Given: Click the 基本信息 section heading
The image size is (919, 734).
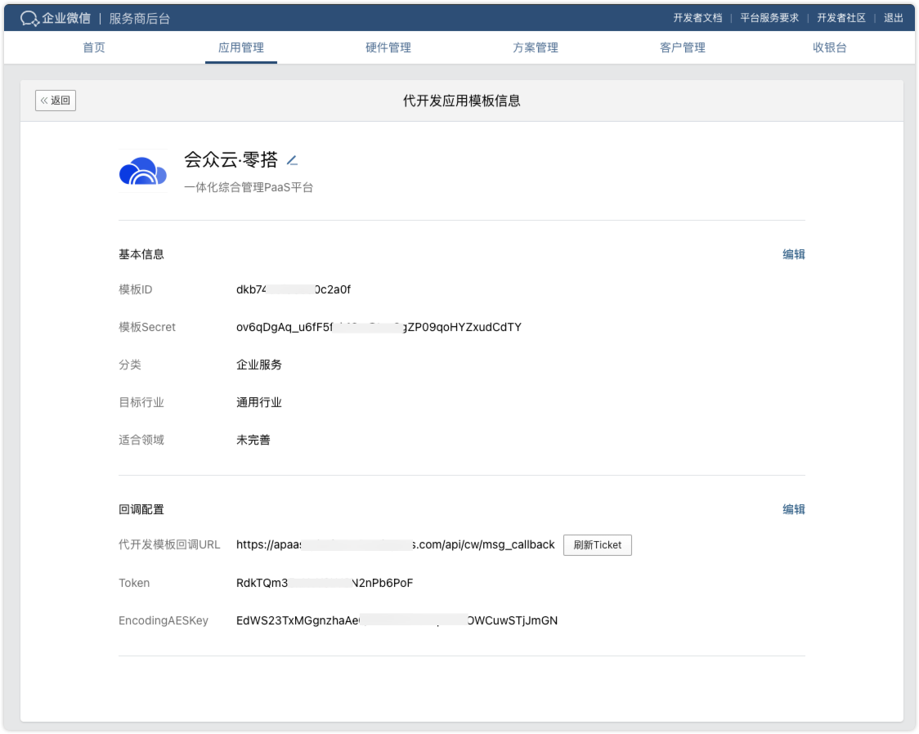Looking at the screenshot, I should coord(141,254).
